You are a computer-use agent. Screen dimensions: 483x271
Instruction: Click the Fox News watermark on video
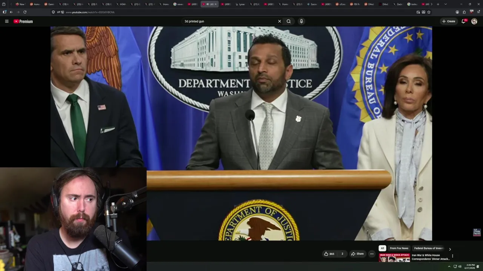click(477, 232)
